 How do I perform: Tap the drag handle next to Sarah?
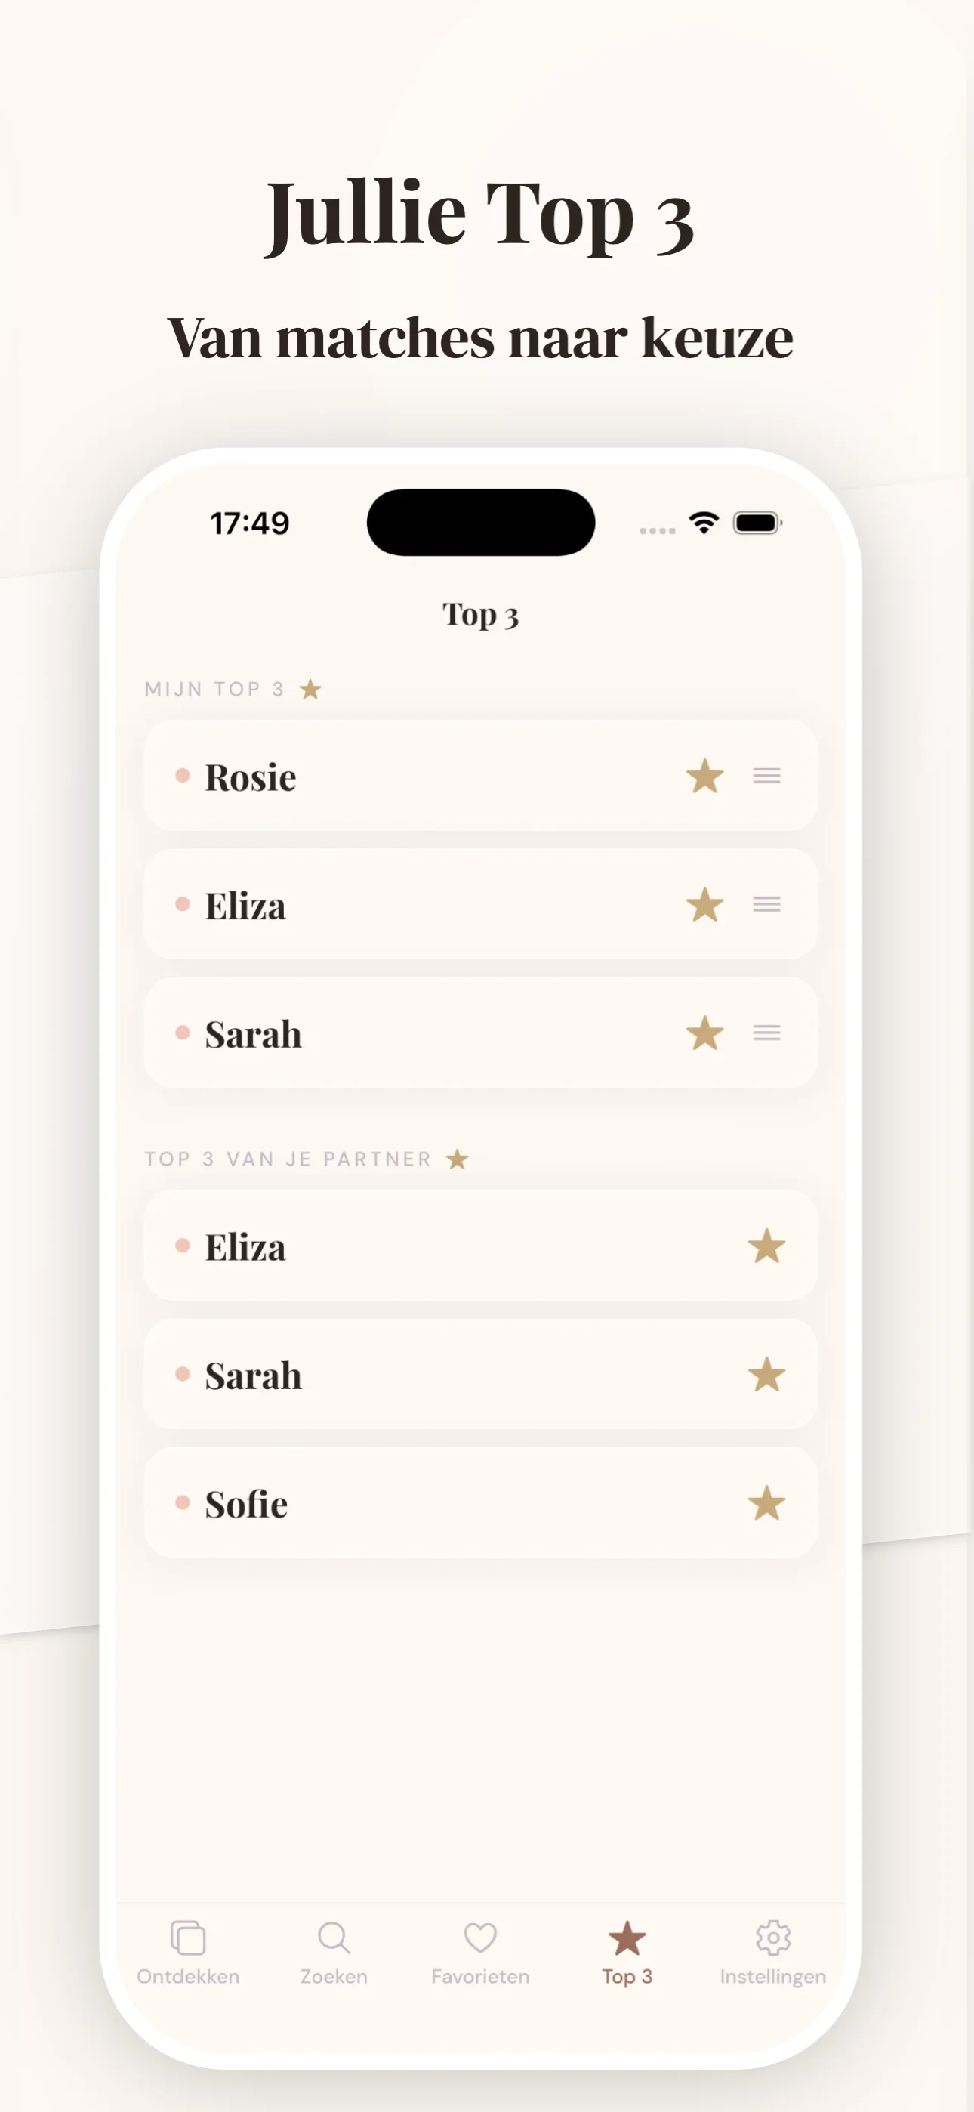pyautogui.click(x=766, y=1034)
